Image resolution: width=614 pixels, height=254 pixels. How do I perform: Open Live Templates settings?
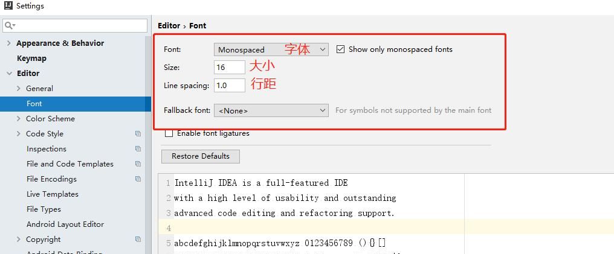[53, 194]
